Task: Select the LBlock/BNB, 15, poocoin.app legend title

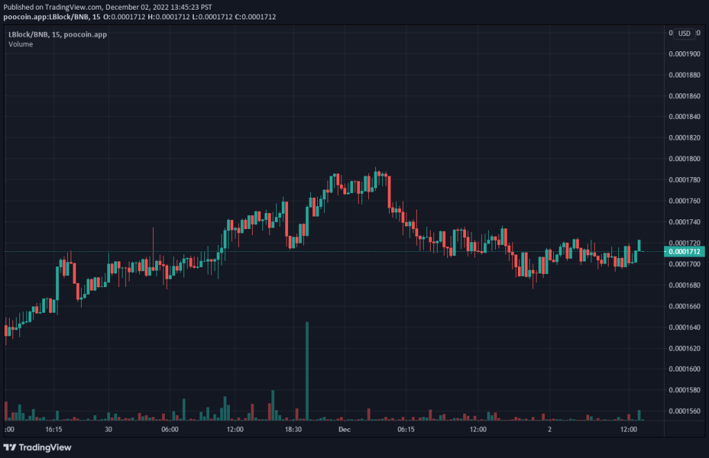Action: (x=58, y=35)
